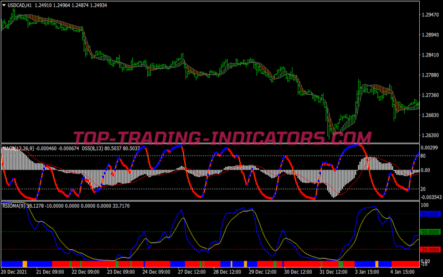The image size is (443, 277).
Task: Click the triangle arrow beside USDCAD,H1
Action: [3, 6]
